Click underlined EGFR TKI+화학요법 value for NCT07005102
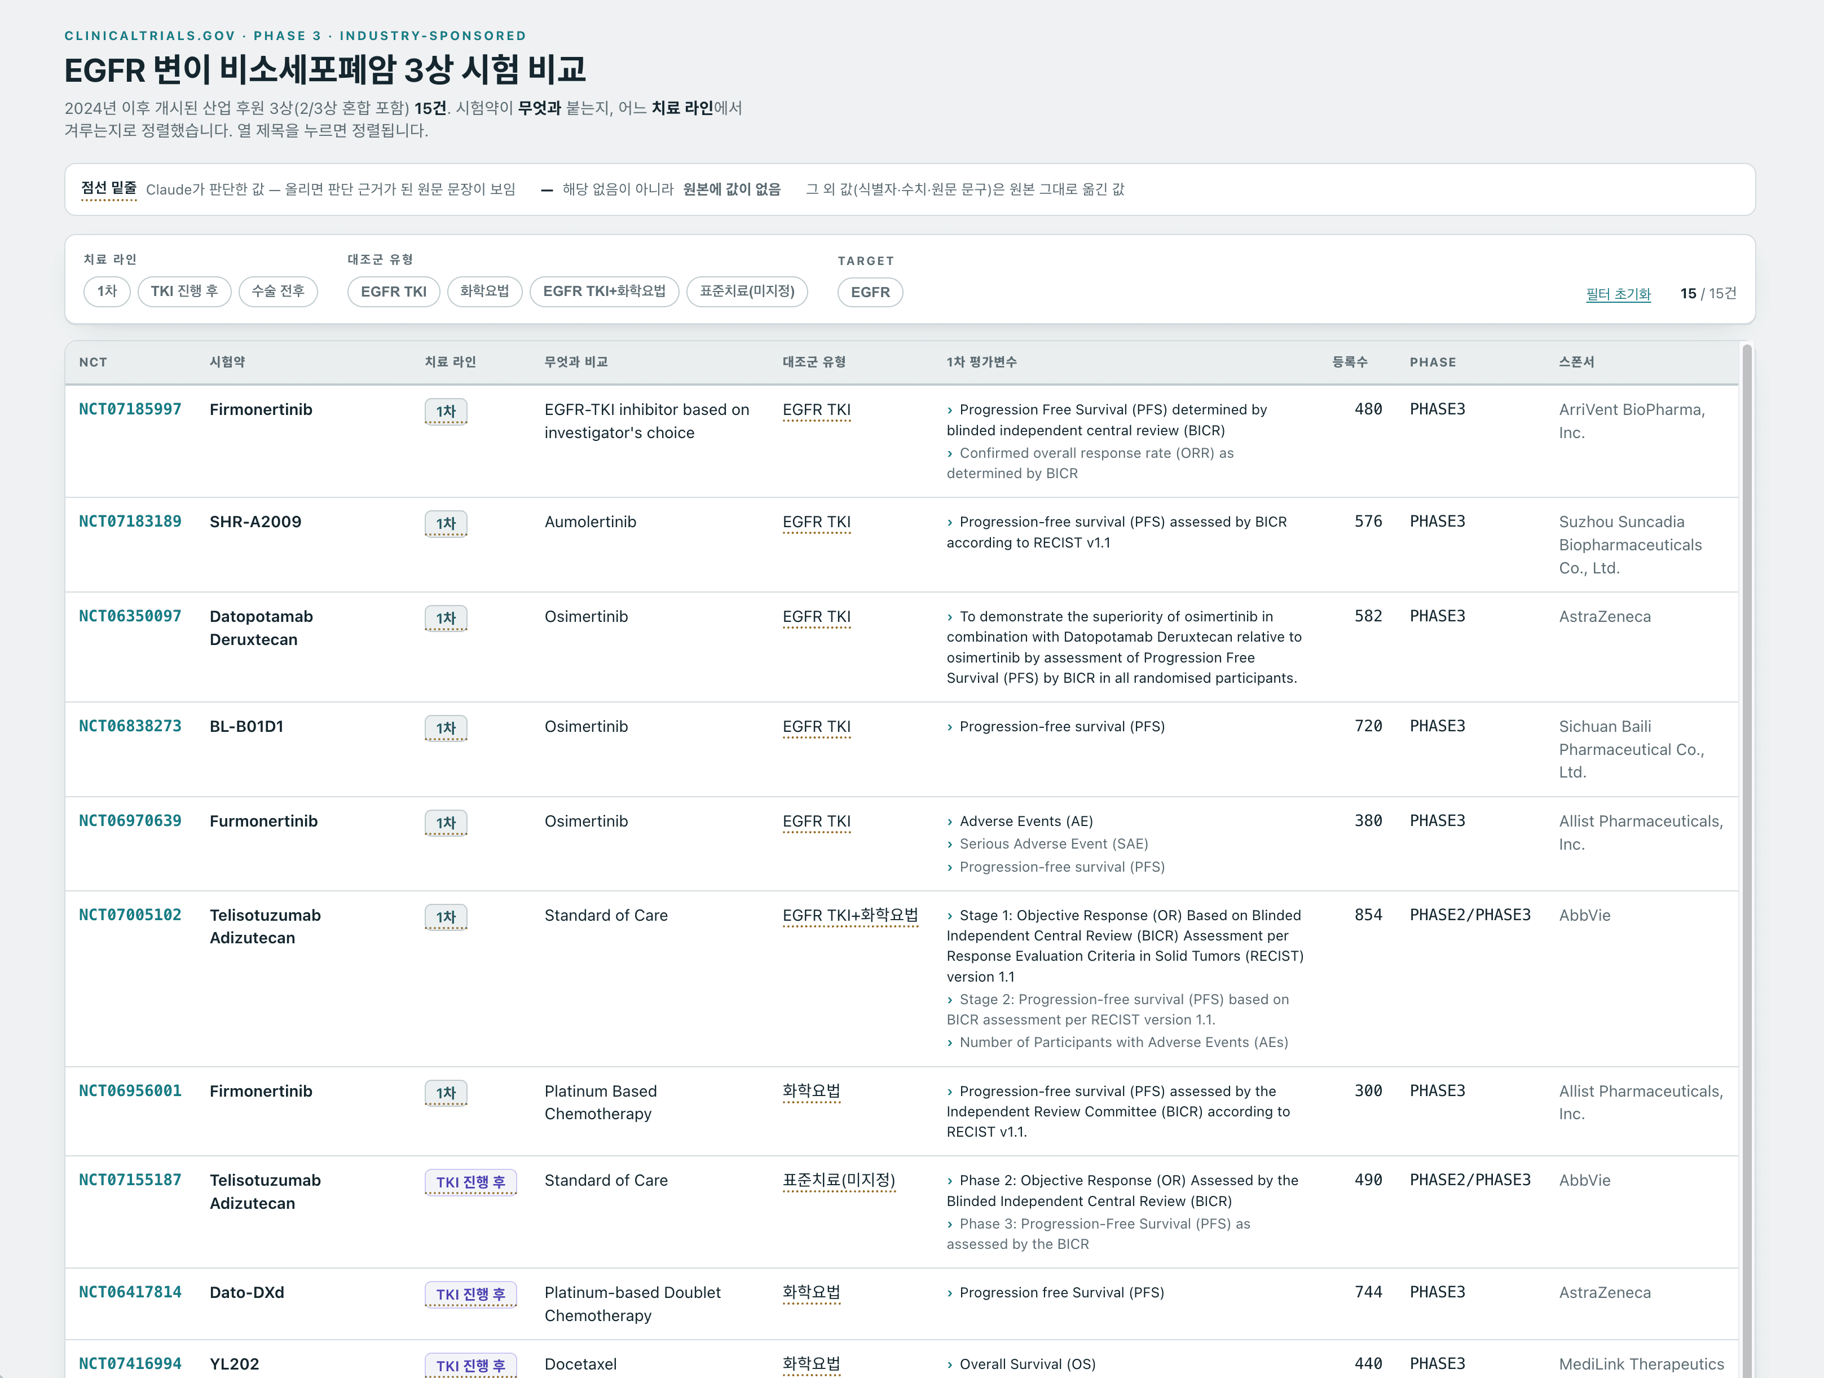 click(850, 916)
